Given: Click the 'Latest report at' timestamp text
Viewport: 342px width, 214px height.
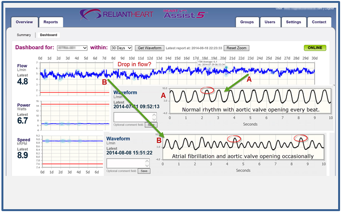Looking at the screenshot, I should (194, 48).
